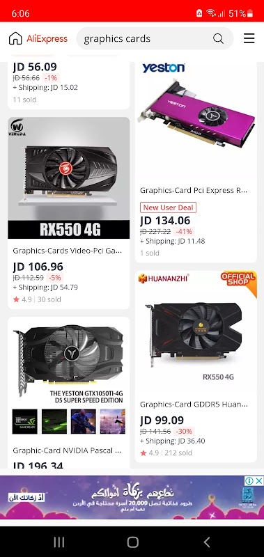This screenshot has width=264, height=557.
Task: Tap the Arabic charity banner advertisement
Action: tap(132, 497)
